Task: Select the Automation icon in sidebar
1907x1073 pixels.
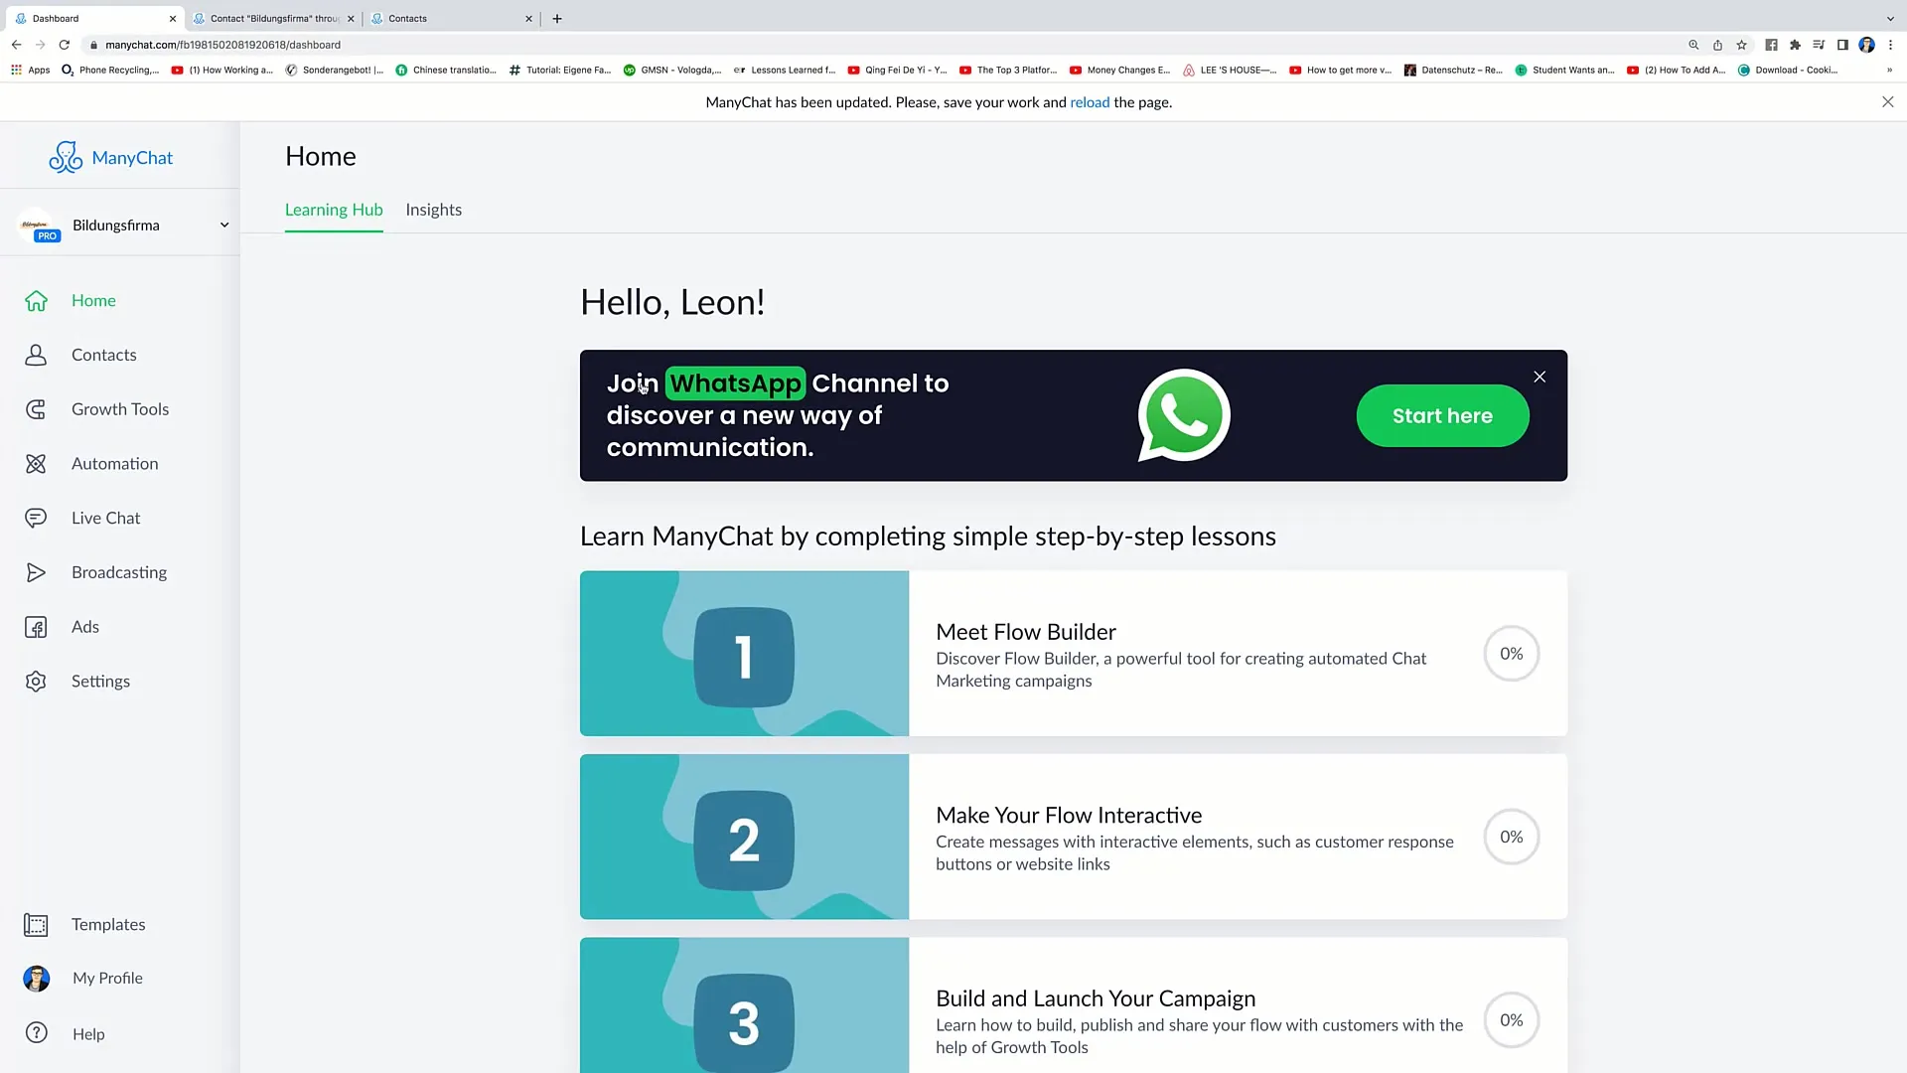Action: tap(36, 464)
